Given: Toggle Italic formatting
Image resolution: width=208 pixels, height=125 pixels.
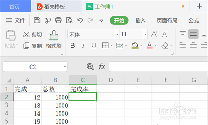Looking at the screenshot, I should [x=83, y=45].
